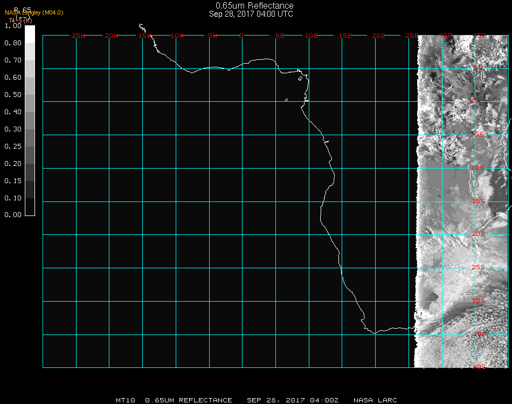Screen dimensions: 512x404
Task: Select the 30S latitude label
Action: pos(479,301)
